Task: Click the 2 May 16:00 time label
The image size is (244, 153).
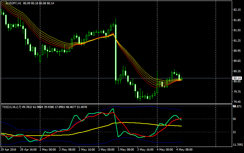Action: [87, 150]
